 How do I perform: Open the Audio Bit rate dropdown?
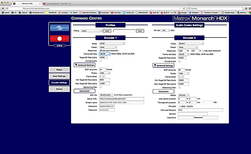click(x=165, y=30)
